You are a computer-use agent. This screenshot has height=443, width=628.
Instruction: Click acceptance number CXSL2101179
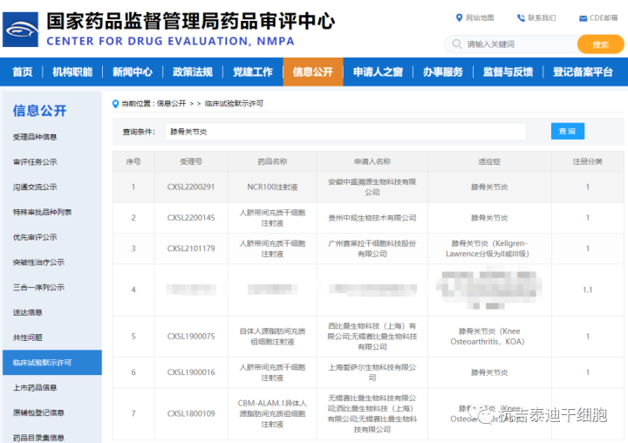pos(191,249)
